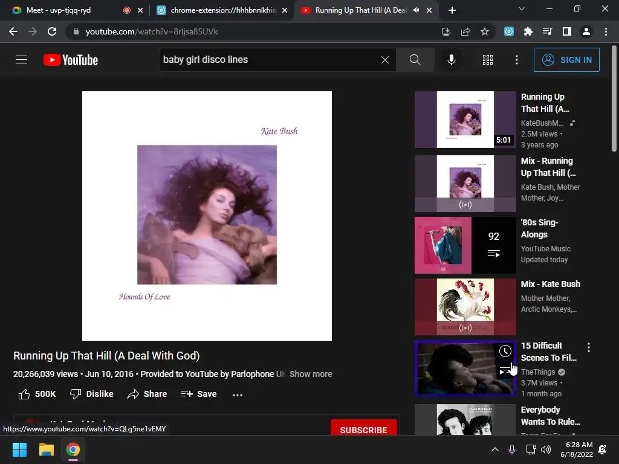Dislike the video

[92, 394]
